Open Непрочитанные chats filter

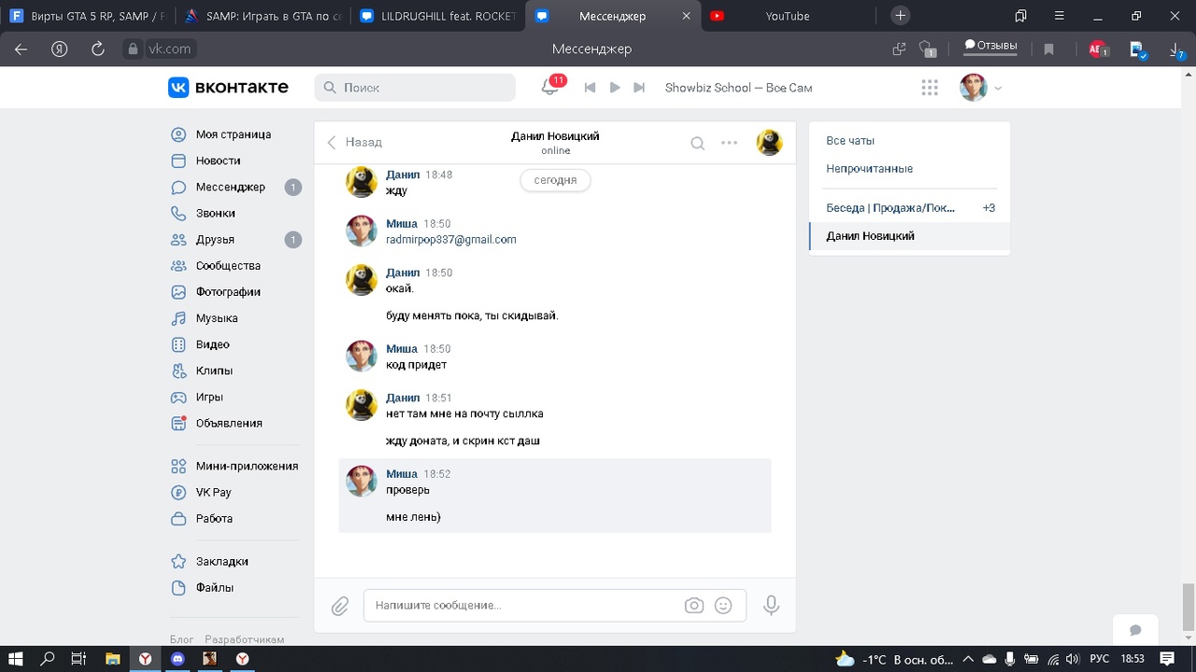(869, 169)
